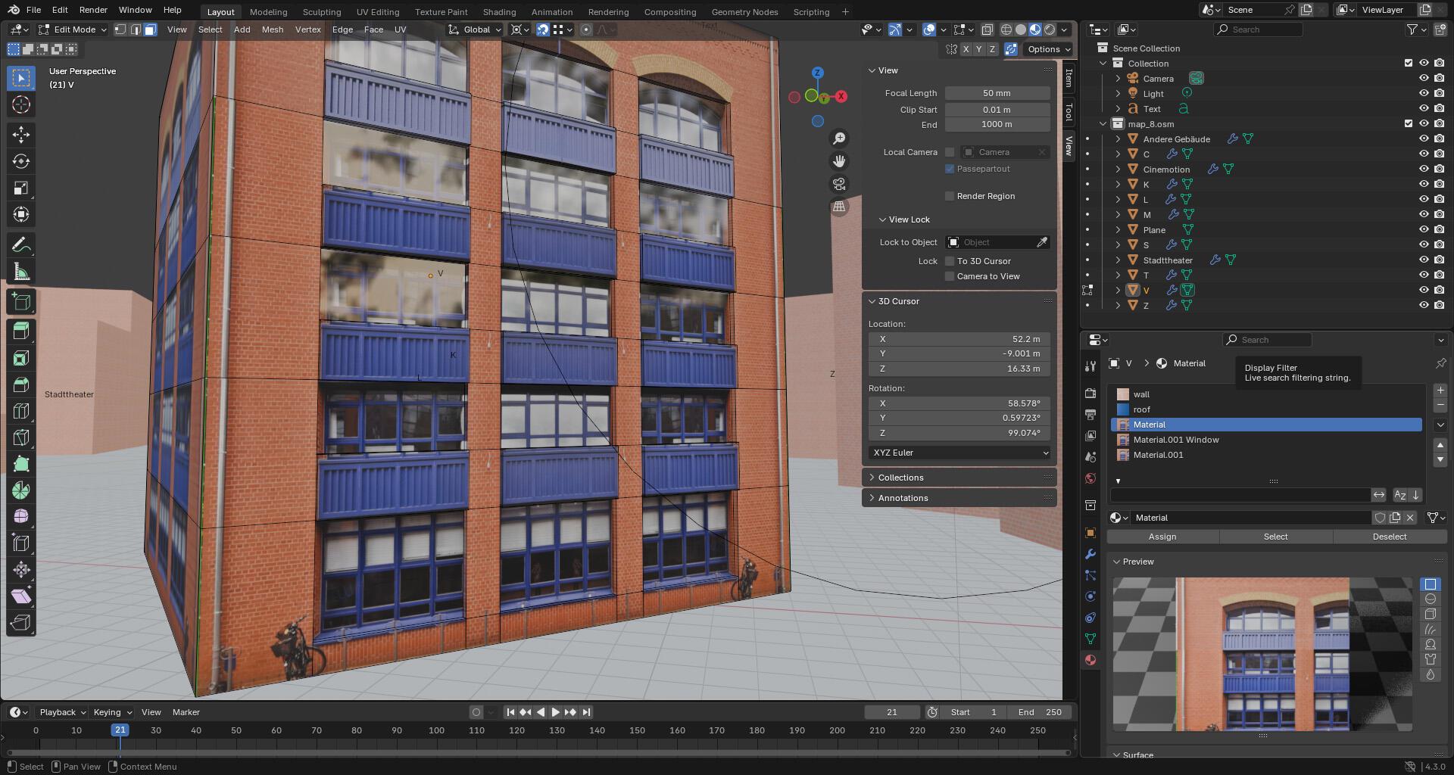The image size is (1454, 775).
Task: Toggle the snapping magnet in header
Action: 543,30
